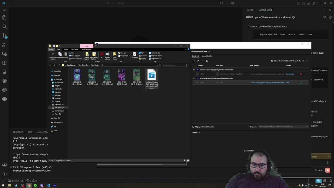Open the Özellikler properties icon

point(135,55)
